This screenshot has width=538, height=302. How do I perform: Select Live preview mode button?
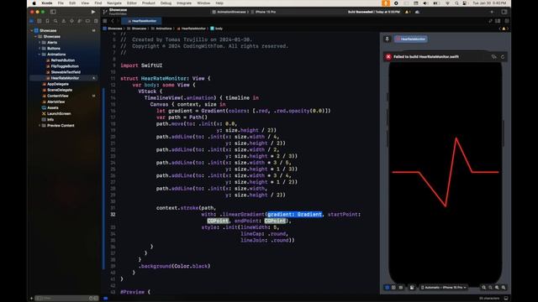click(x=387, y=287)
